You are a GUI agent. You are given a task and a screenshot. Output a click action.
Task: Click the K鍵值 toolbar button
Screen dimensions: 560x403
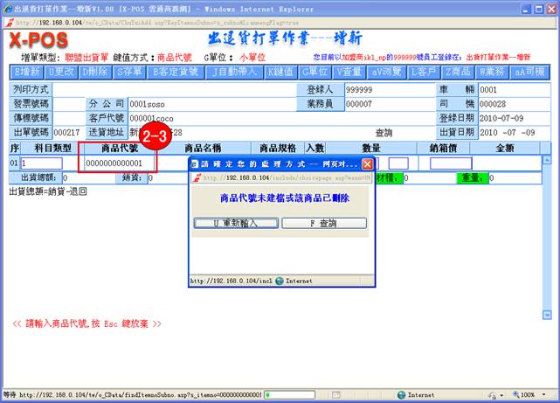[x=280, y=71]
